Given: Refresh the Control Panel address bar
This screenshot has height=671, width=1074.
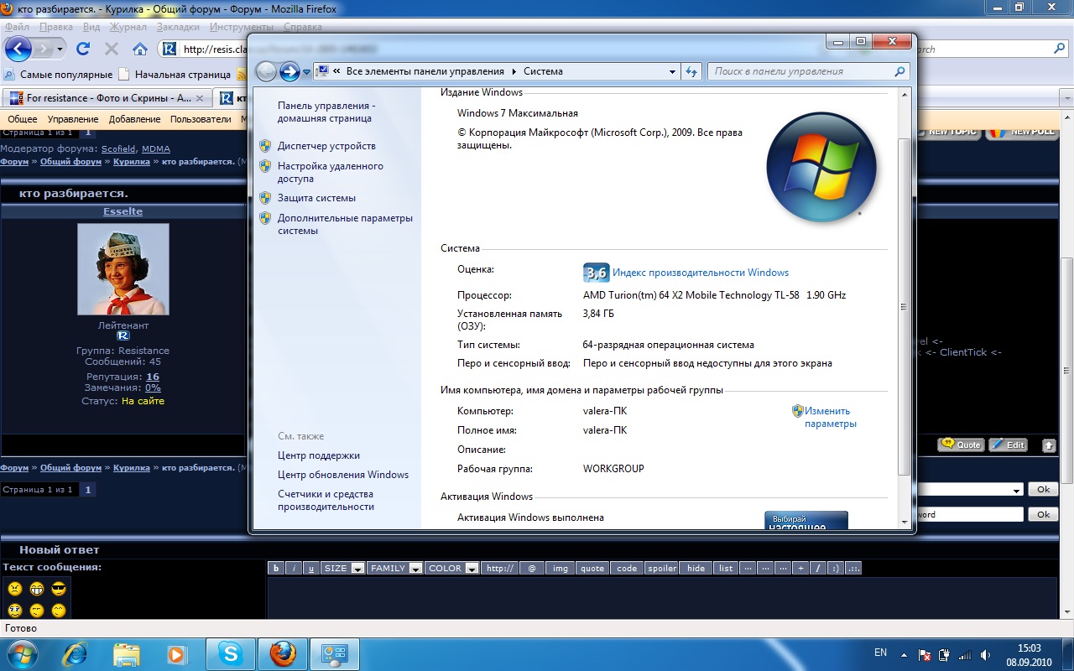Looking at the screenshot, I should (691, 71).
